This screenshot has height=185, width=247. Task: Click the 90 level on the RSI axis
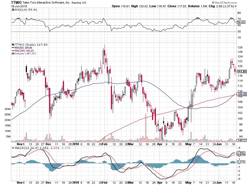coord(239,13)
